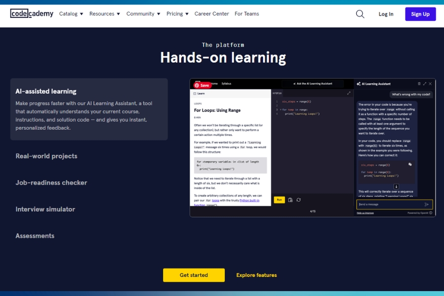Click the trash icon in AI Learning Assistant header

point(419,84)
